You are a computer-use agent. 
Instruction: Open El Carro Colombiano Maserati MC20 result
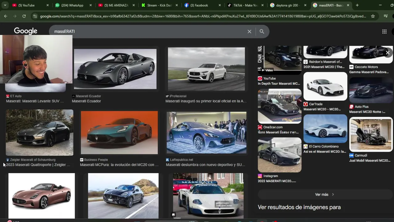325,149
